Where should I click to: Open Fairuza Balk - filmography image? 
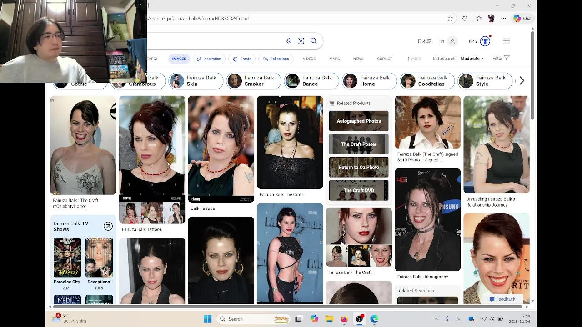click(427, 220)
